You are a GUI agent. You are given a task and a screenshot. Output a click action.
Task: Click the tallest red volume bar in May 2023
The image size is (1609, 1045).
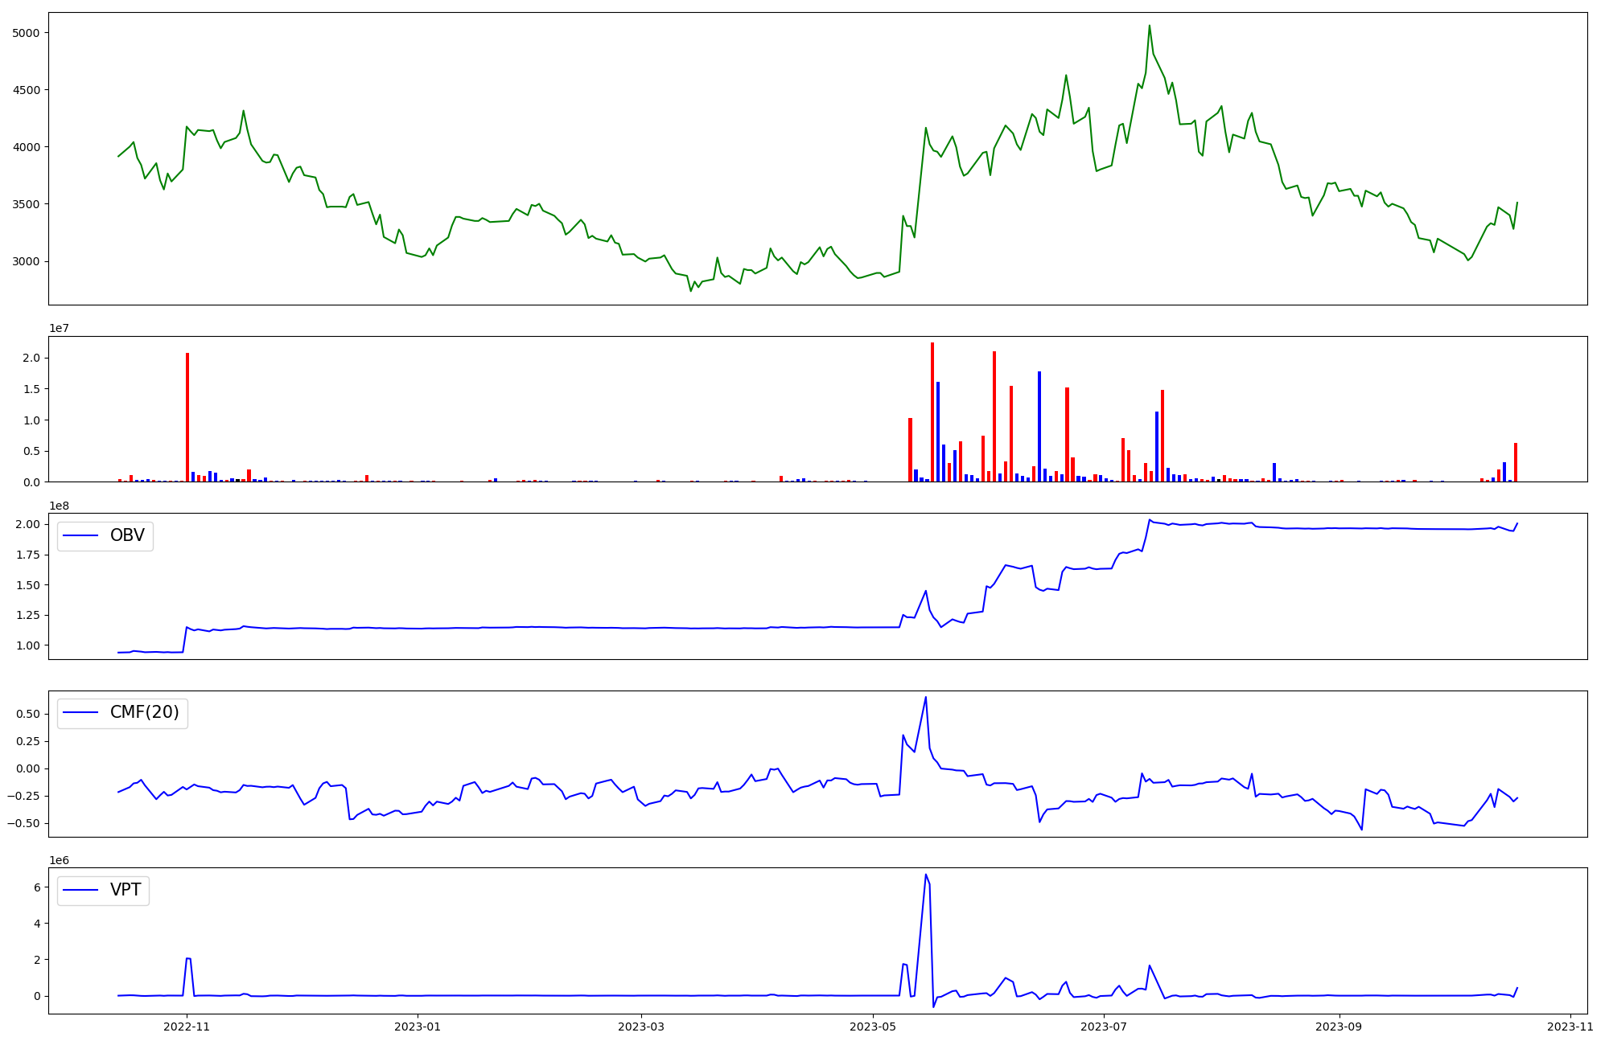932,412
